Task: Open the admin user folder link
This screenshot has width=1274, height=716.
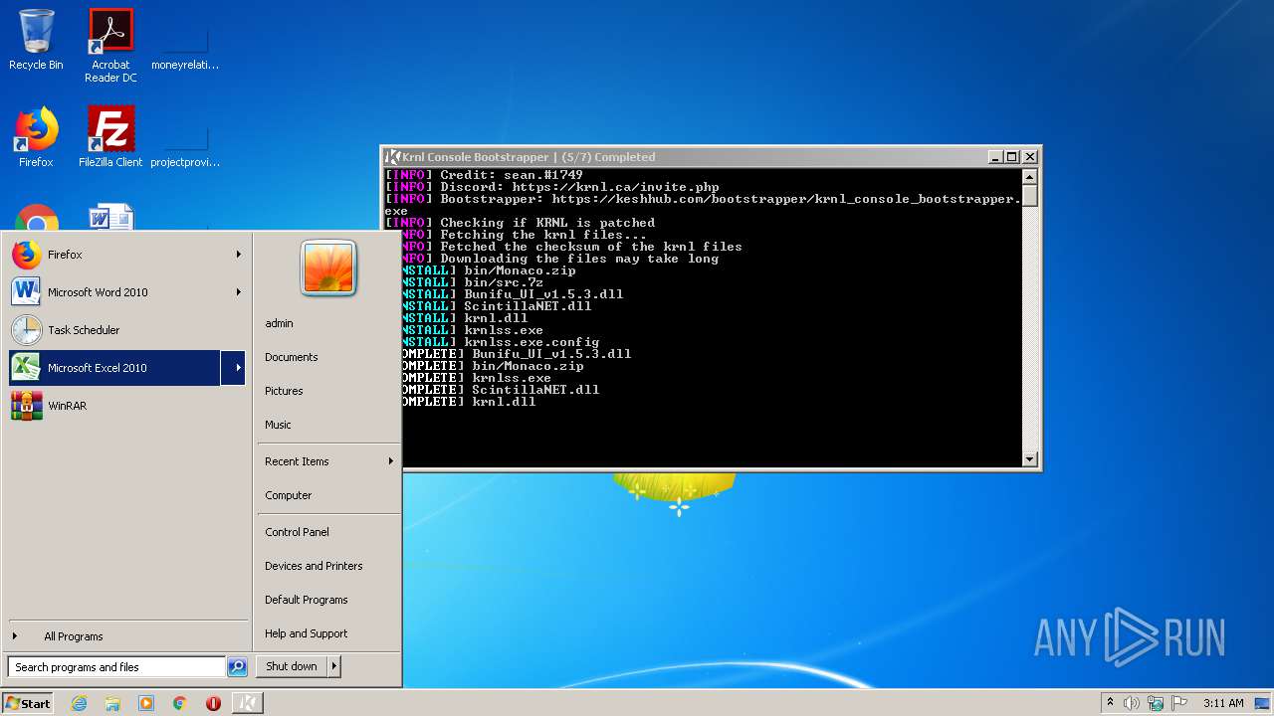Action: coord(279,323)
